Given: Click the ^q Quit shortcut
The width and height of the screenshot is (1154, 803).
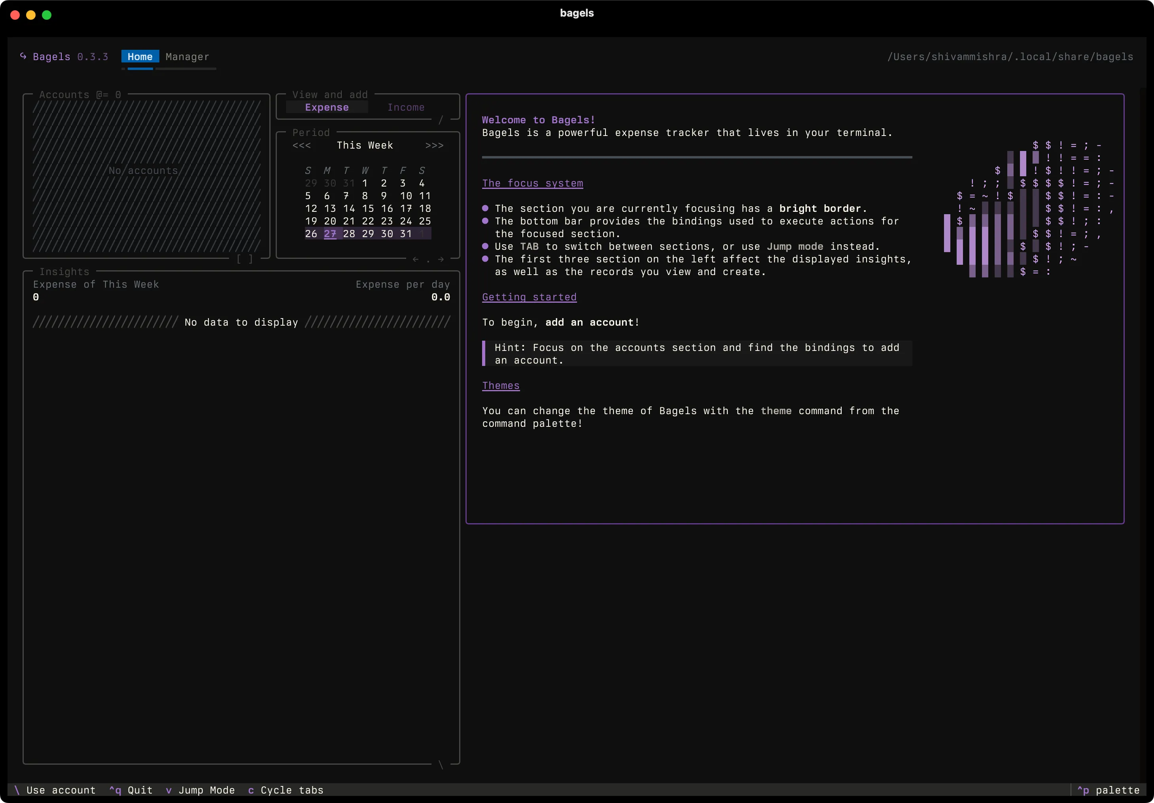Looking at the screenshot, I should [x=131, y=790].
